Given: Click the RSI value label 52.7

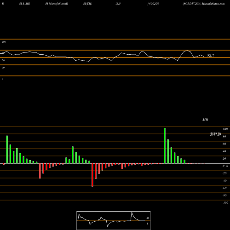Looking at the screenshot, I should tap(211, 55).
